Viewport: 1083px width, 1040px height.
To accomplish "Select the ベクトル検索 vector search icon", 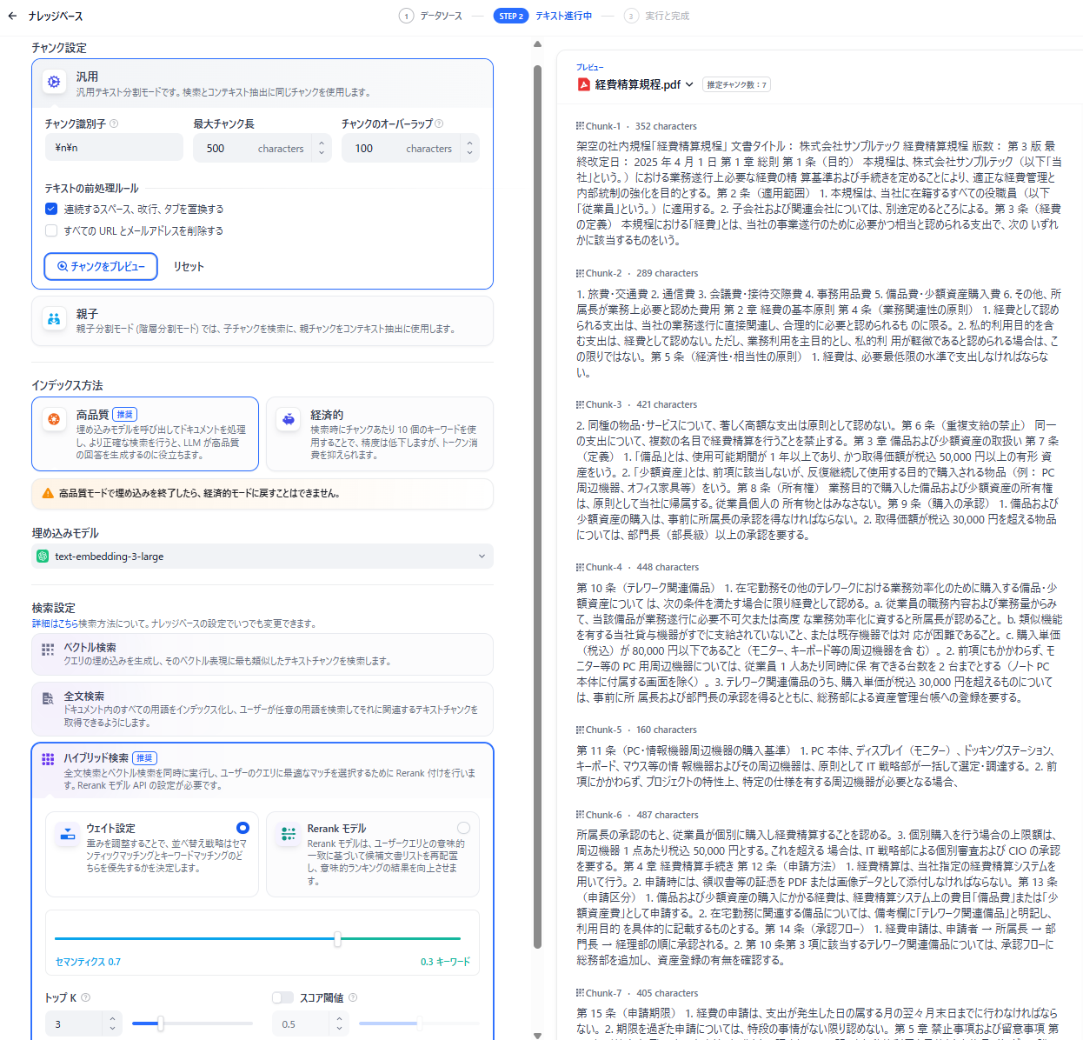I will 48,650.
